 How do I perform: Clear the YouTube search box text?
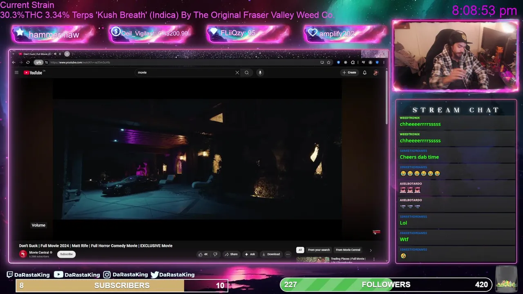click(x=237, y=72)
